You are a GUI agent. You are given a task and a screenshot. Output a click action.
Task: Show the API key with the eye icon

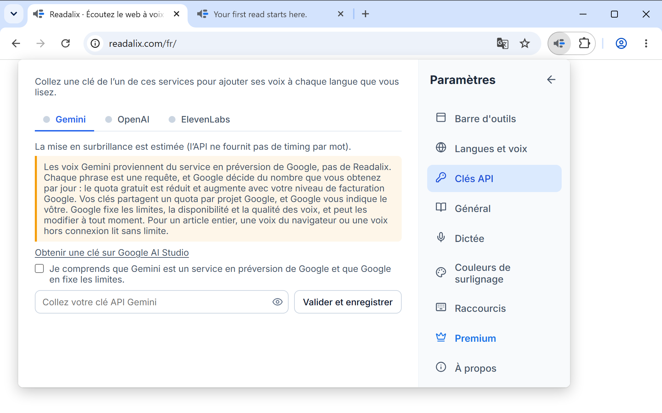click(x=278, y=302)
